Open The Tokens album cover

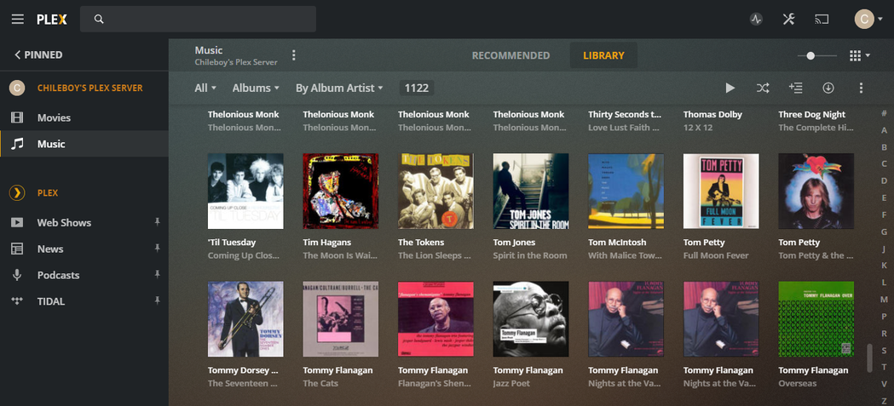coord(435,191)
